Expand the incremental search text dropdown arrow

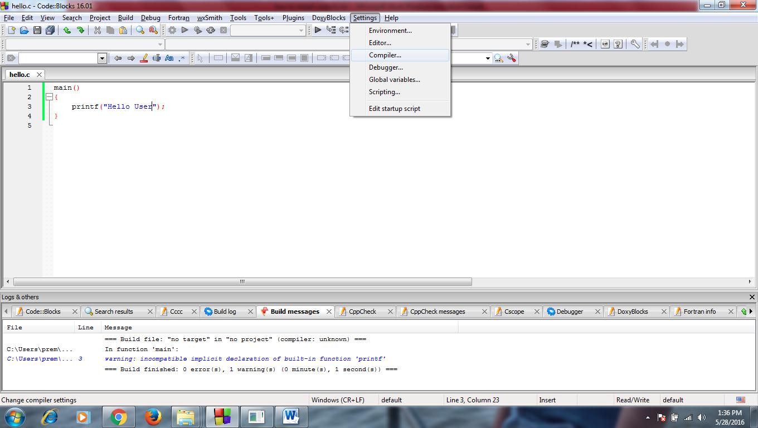click(102, 58)
